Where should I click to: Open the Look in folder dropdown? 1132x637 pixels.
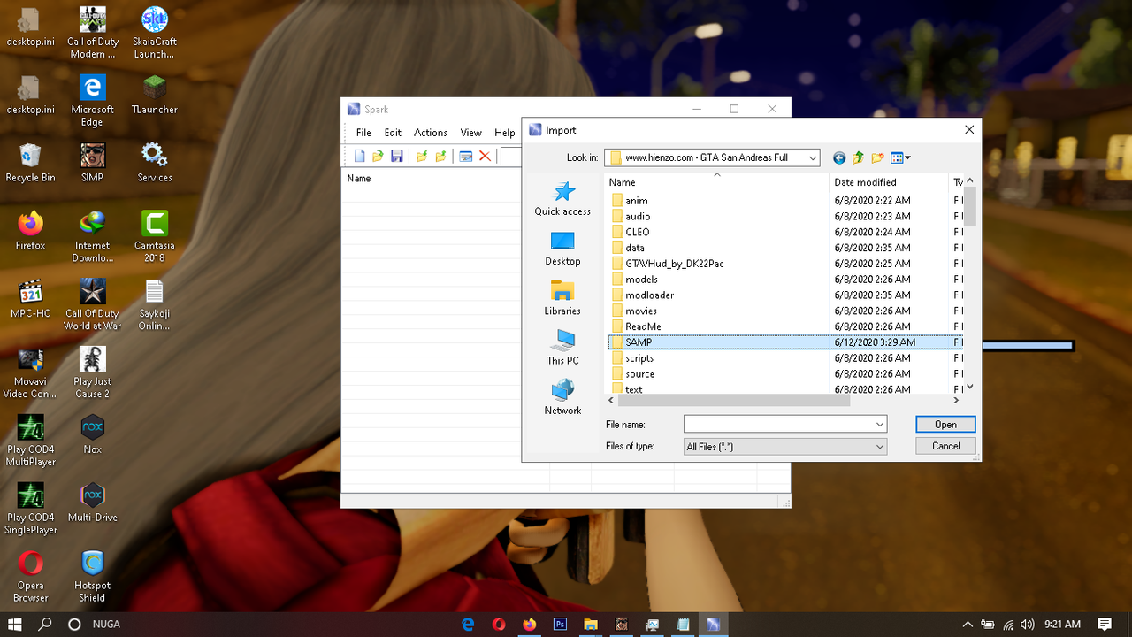coord(812,157)
